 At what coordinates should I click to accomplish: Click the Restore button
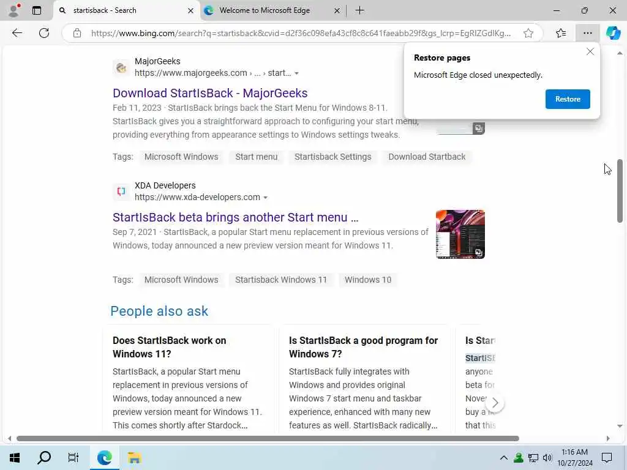(x=568, y=99)
